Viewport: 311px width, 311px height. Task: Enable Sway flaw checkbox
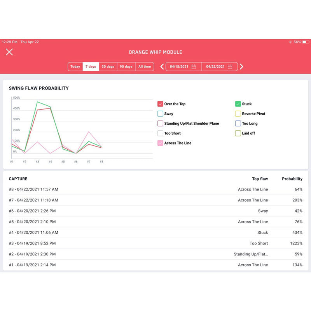click(x=160, y=114)
